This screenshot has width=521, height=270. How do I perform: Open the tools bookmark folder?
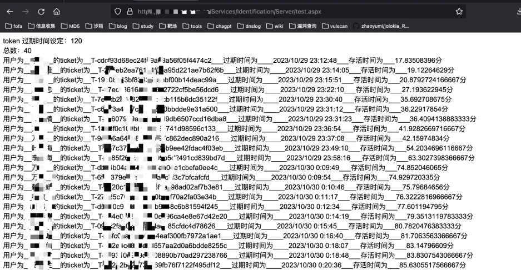pos(192,26)
